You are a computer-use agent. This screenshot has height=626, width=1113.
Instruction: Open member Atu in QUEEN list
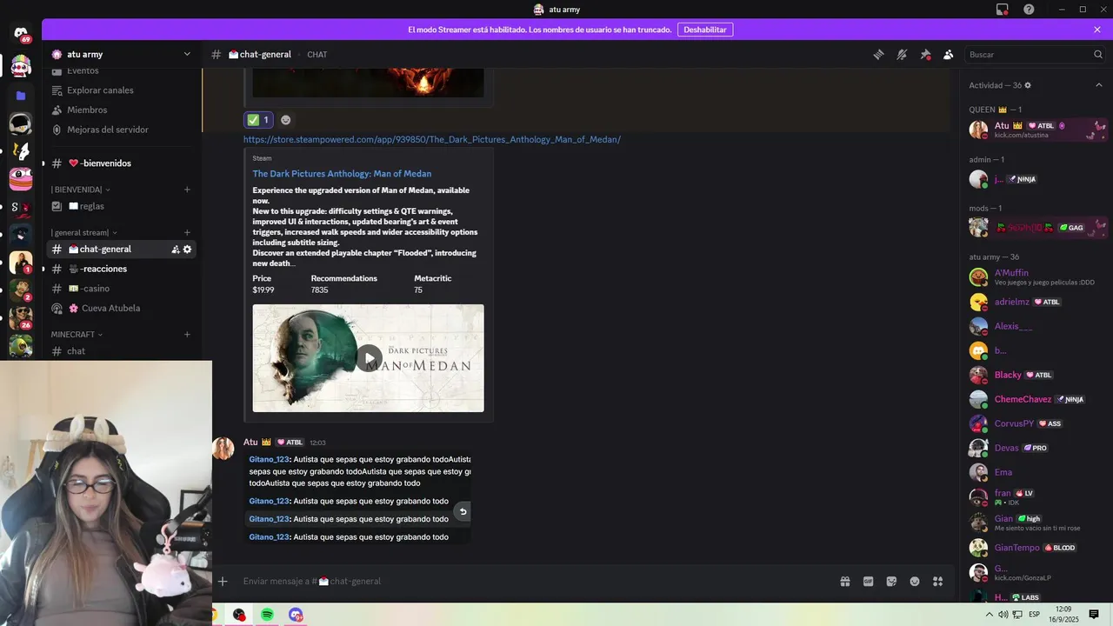coord(1037,130)
